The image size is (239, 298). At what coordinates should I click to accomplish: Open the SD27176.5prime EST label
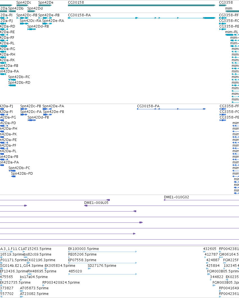pos(102,266)
